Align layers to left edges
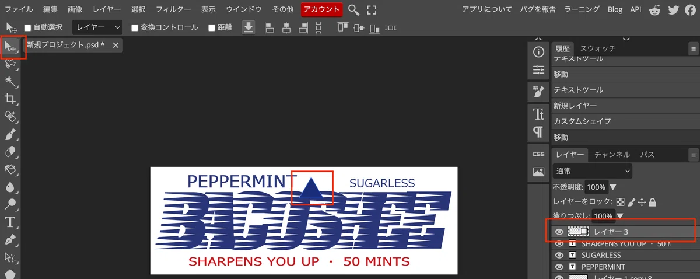 [269, 27]
